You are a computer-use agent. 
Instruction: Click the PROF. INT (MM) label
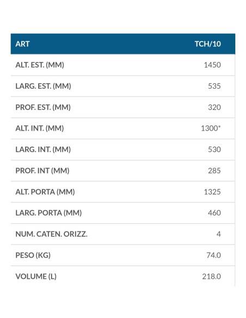pyautogui.click(x=42, y=170)
